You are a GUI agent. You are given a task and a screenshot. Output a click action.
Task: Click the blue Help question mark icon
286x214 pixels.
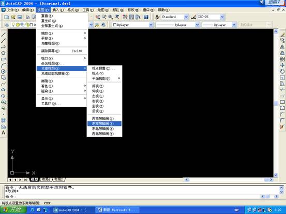tap(146, 17)
